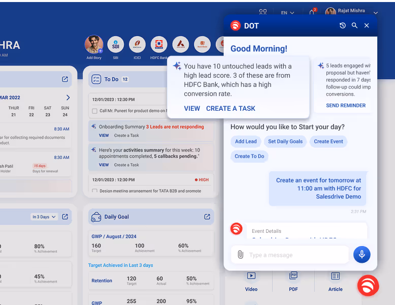Click the HIGH priority tag
This screenshot has height=305, width=395.
[202, 180]
